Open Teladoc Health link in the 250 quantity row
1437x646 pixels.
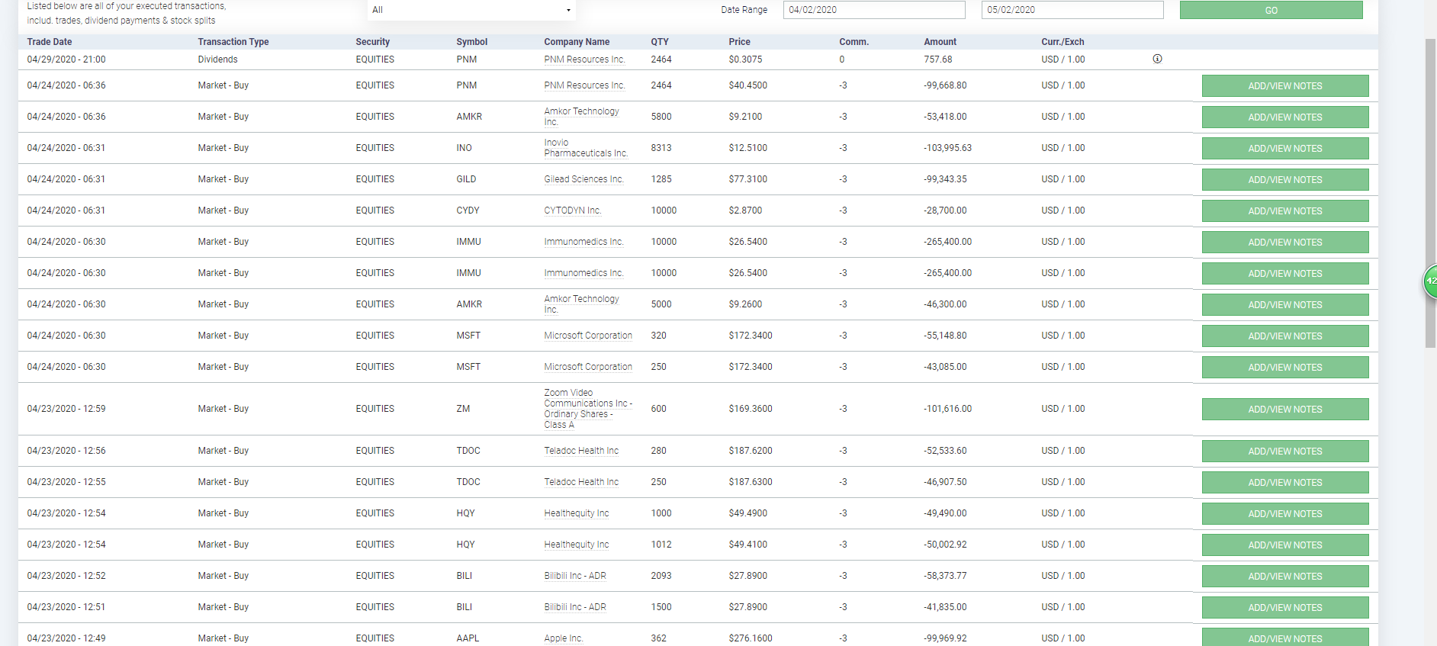(581, 482)
